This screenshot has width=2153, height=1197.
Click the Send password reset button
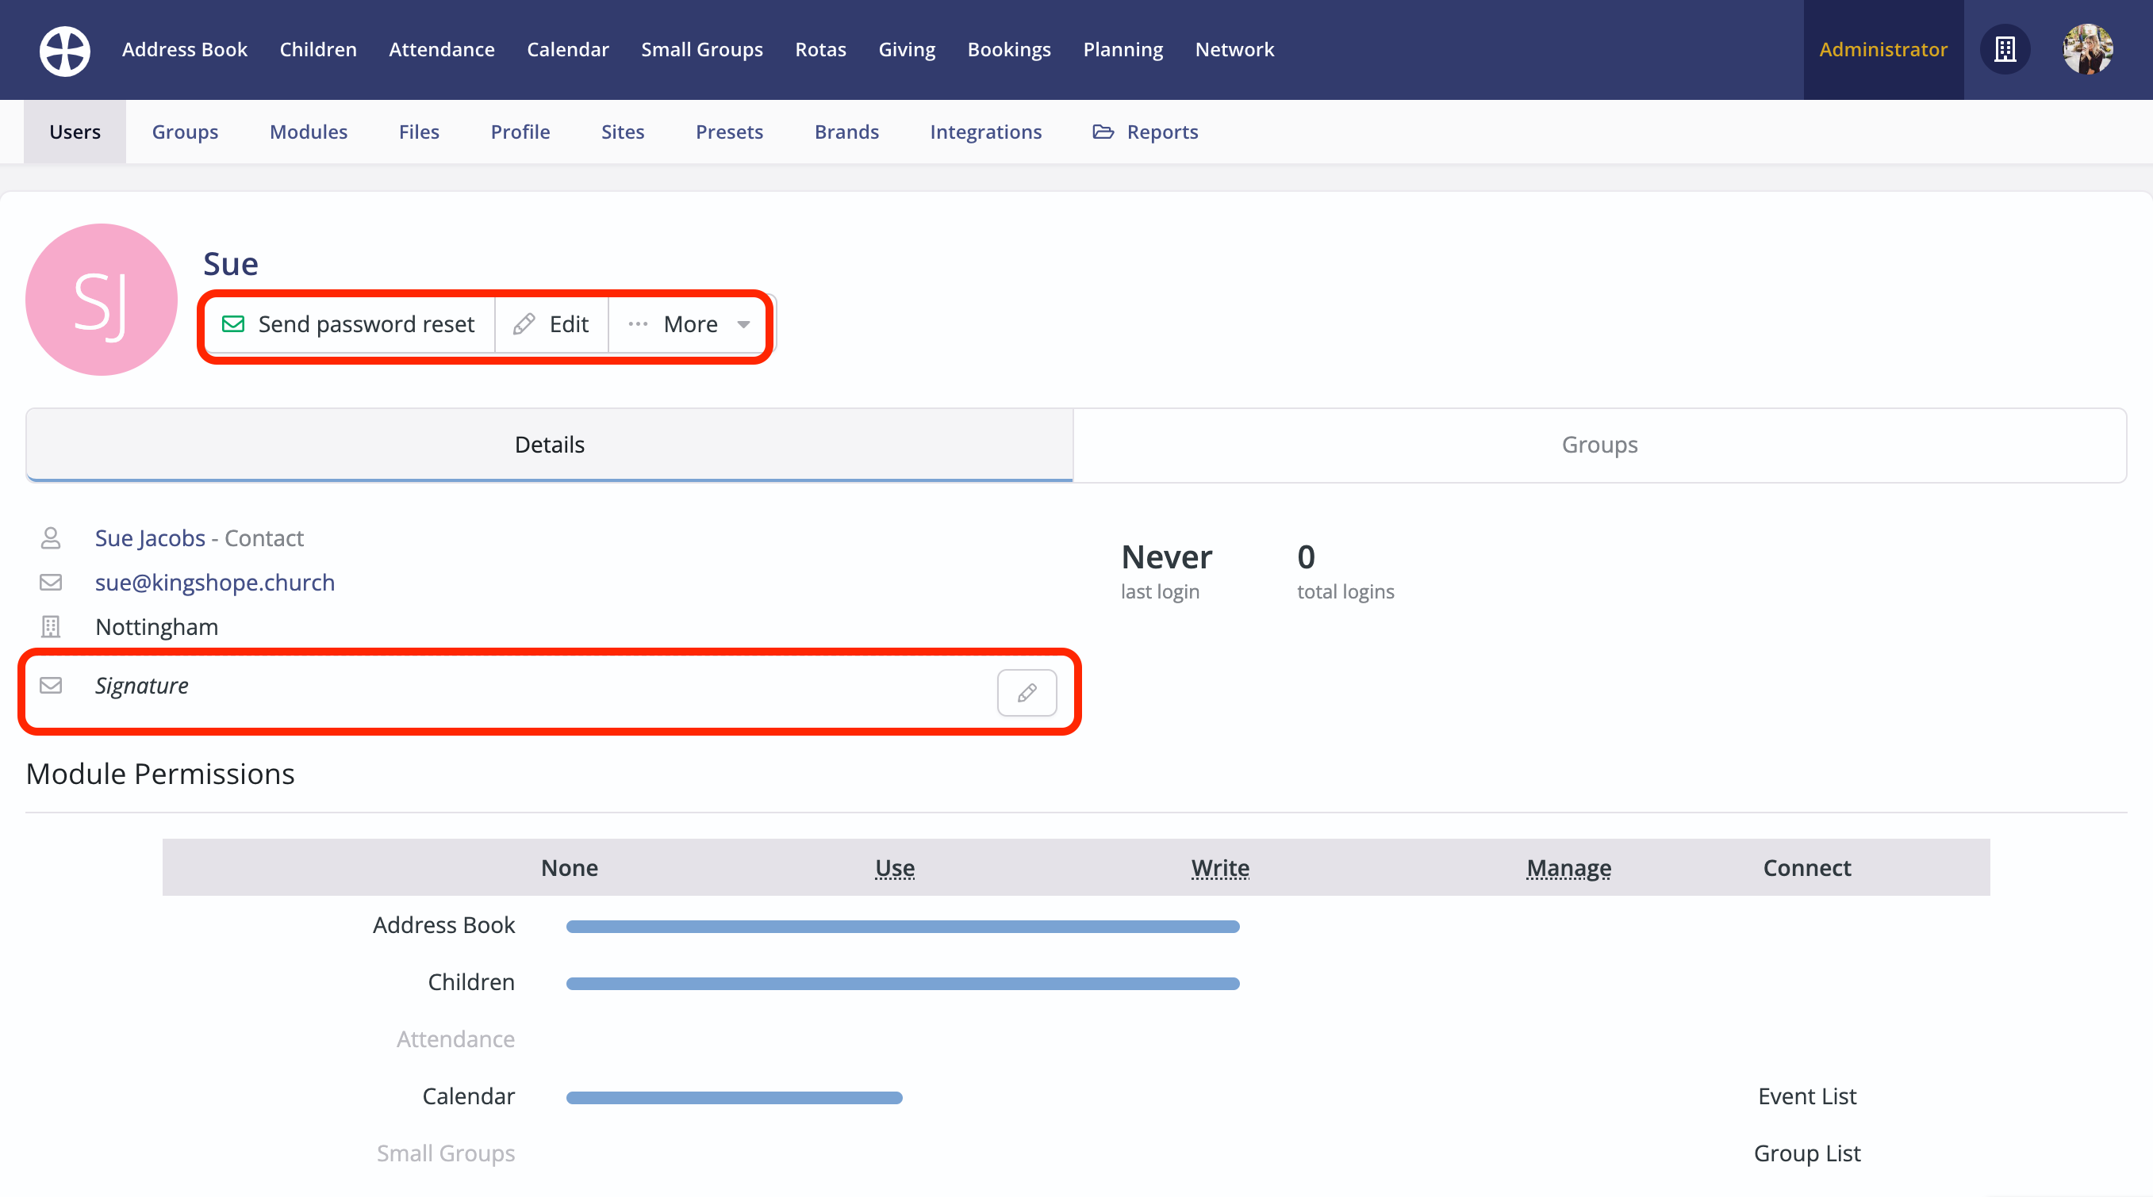click(348, 324)
